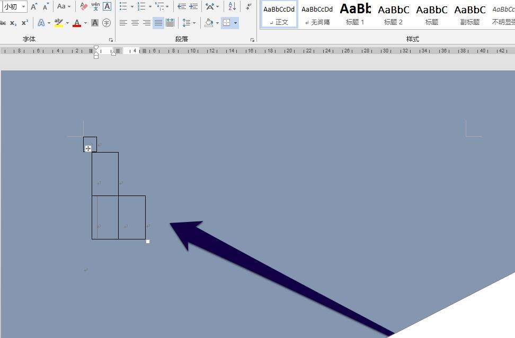
Task: Open Asian layout options
Action: click(x=210, y=6)
